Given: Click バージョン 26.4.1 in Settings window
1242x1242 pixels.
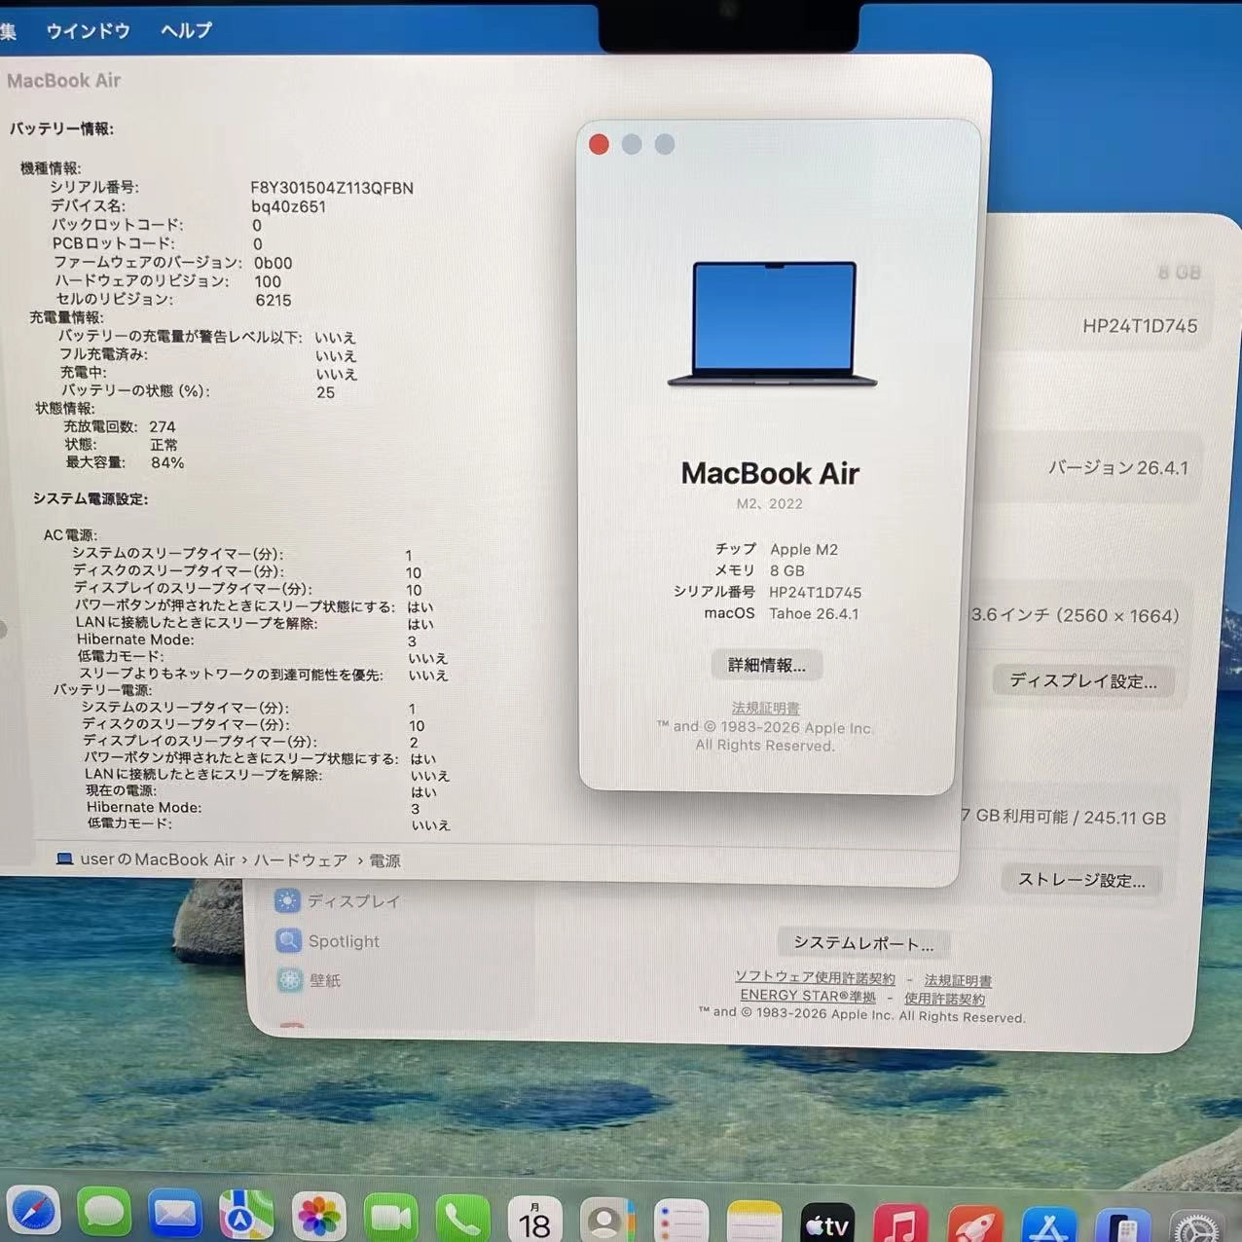Looking at the screenshot, I should coord(1117,467).
